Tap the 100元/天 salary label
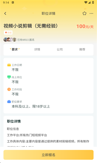The height and width of the screenshot is (163, 97). (x=85, y=26)
